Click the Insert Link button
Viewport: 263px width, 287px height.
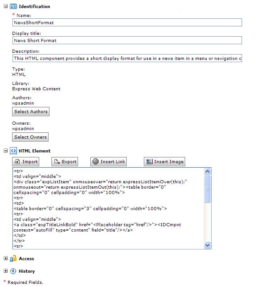click(x=109, y=162)
